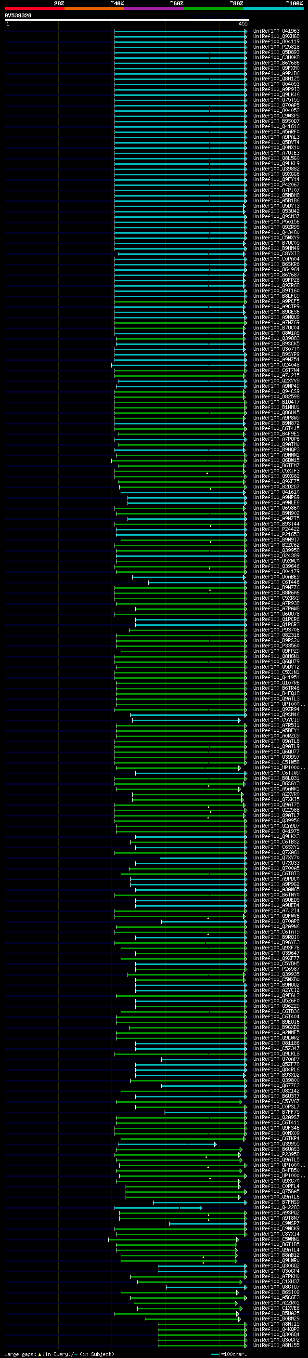
Task: Click the cyan alignment bar for Q8GTQ7
Action: (206, 1287)
